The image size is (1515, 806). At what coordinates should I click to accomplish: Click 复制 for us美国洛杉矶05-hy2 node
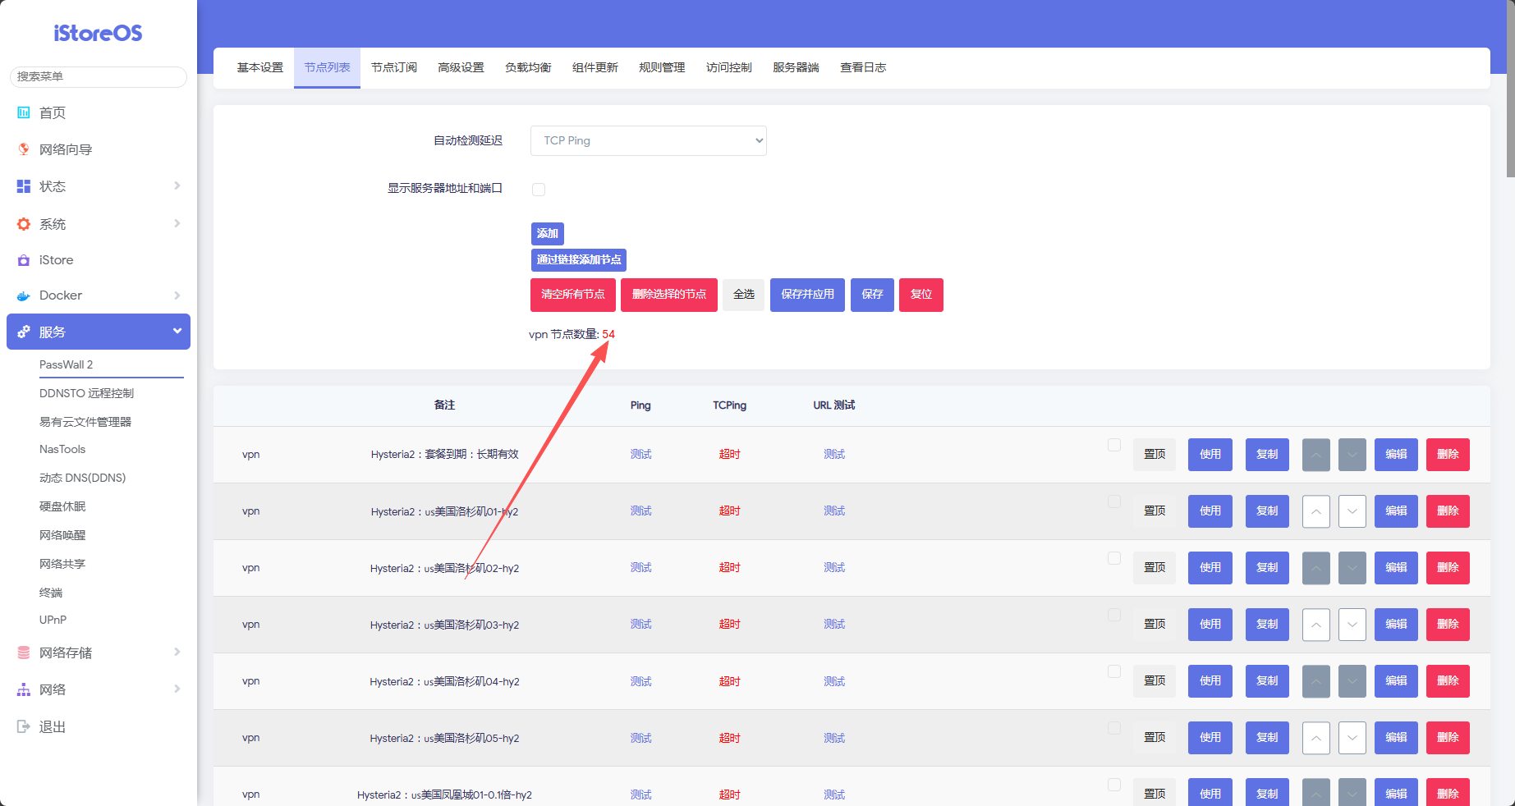coord(1267,738)
